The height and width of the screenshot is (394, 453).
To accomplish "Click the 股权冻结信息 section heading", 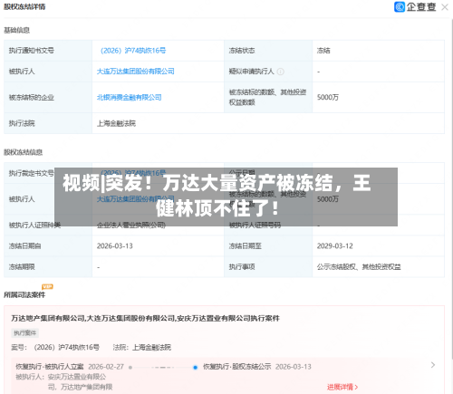I will (x=23, y=152).
